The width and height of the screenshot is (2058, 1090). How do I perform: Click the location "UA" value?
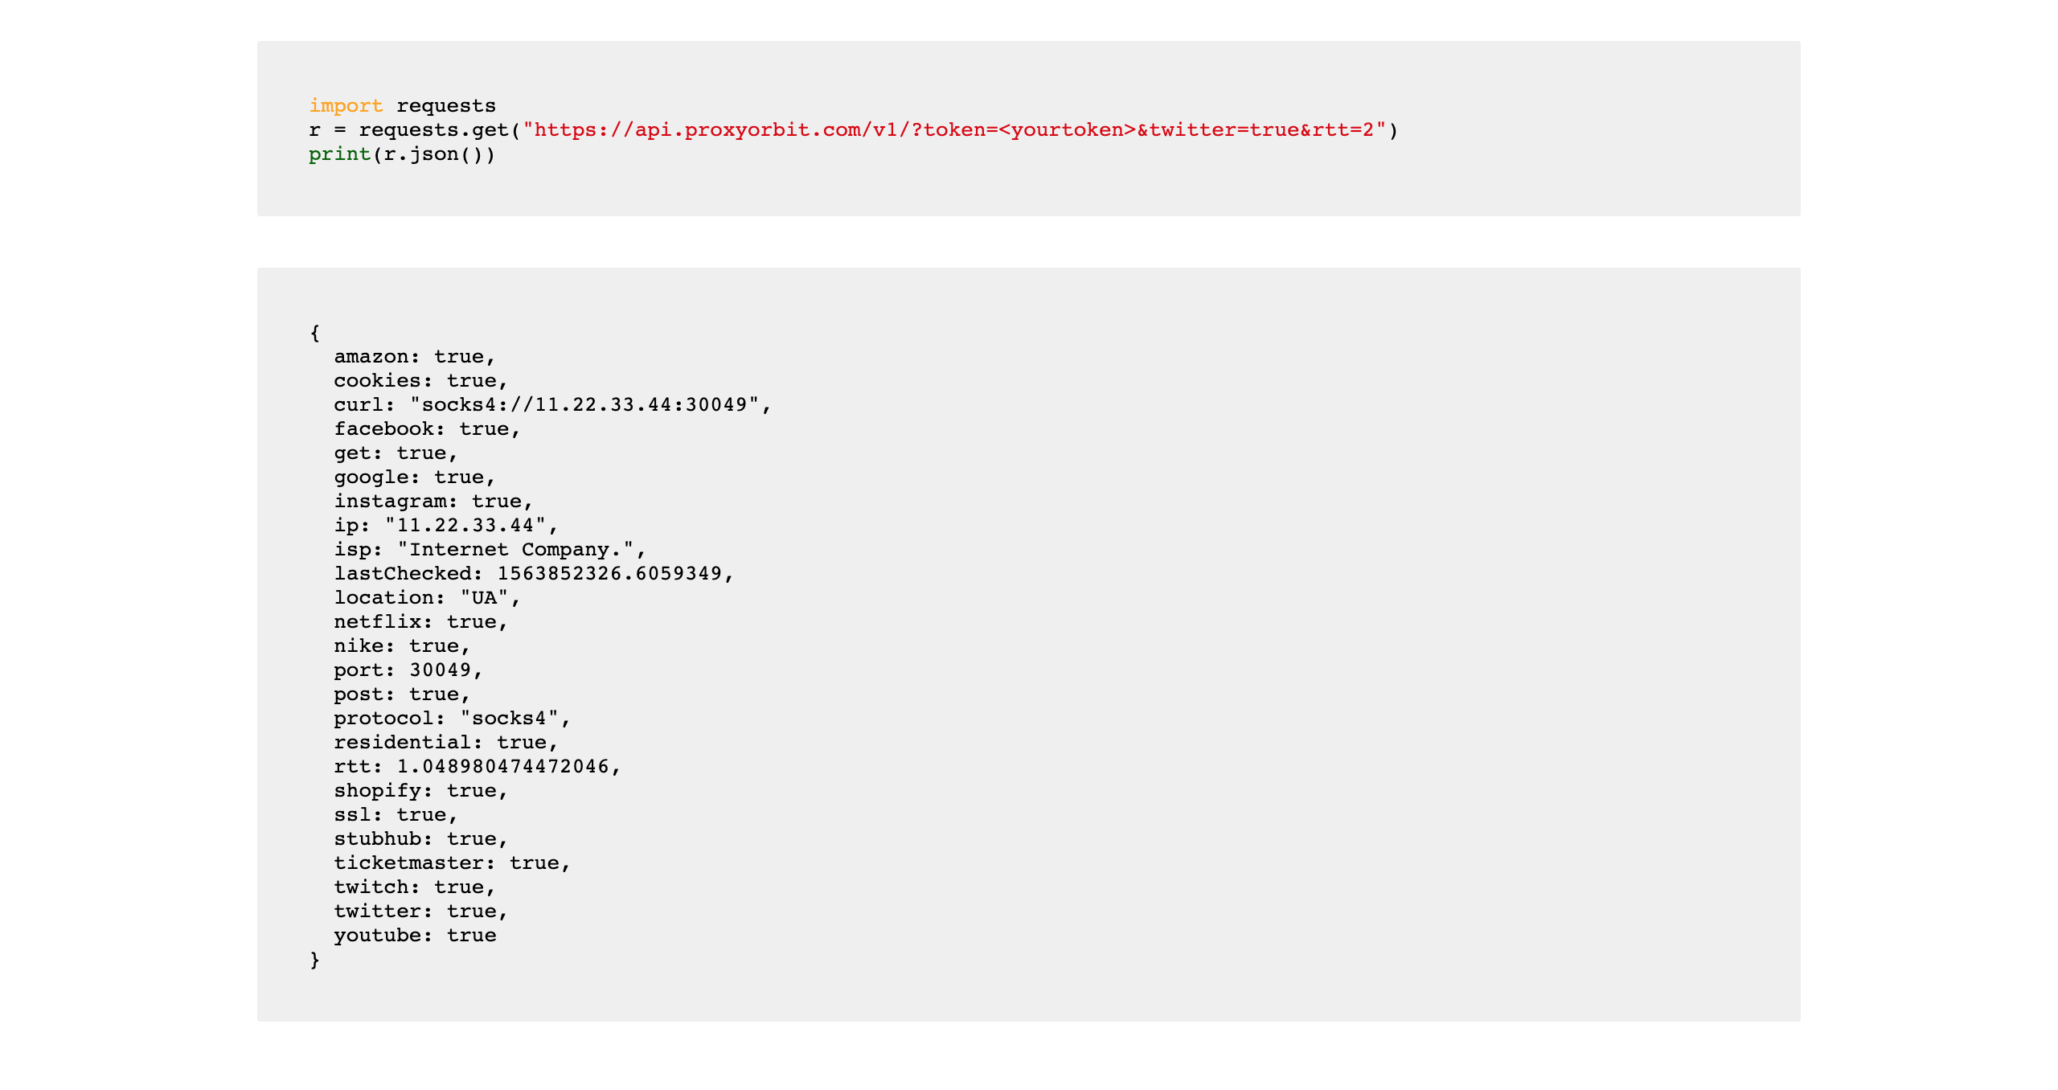[484, 598]
